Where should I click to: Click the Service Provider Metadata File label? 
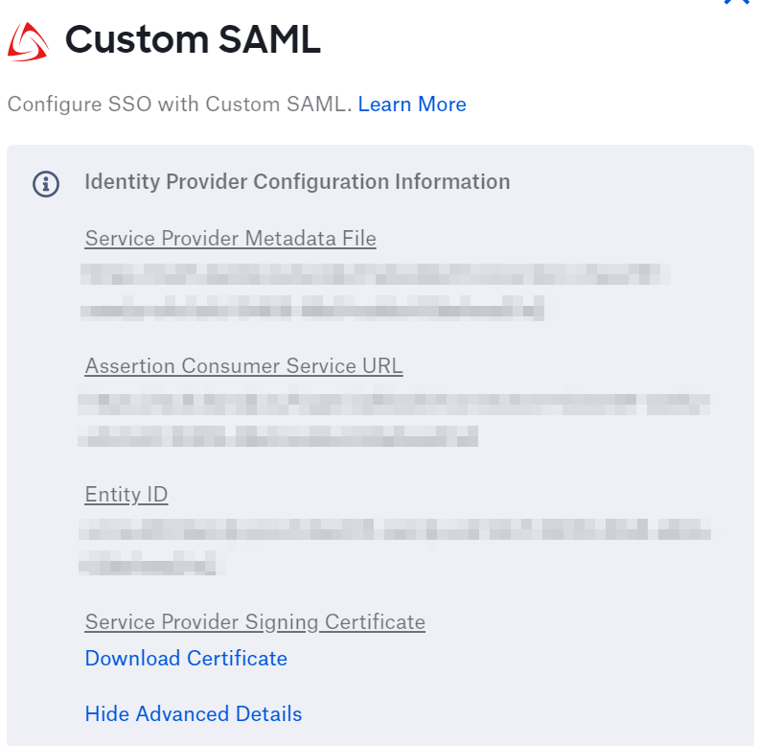click(231, 239)
